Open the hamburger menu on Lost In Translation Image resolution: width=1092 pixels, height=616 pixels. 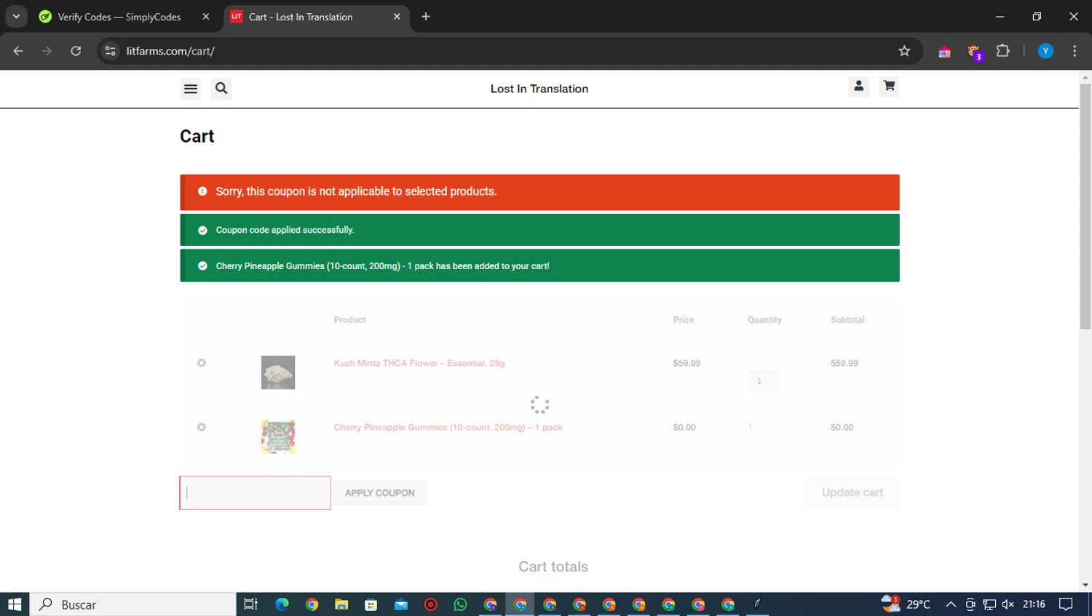click(191, 89)
